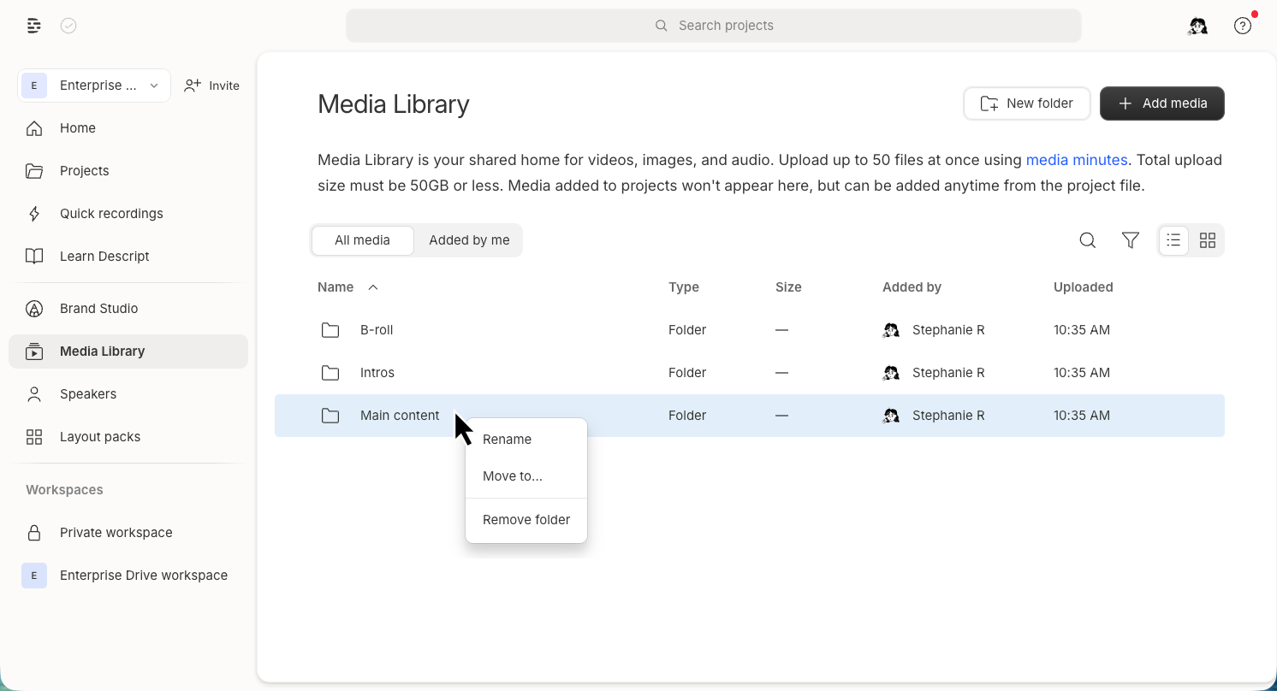The image size is (1277, 691).
Task: Open Layout packs
Action: [x=99, y=436]
